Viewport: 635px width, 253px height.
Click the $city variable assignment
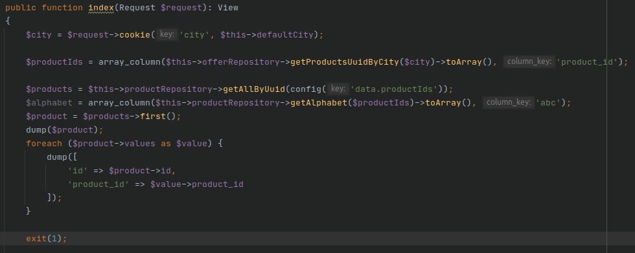(x=39, y=35)
